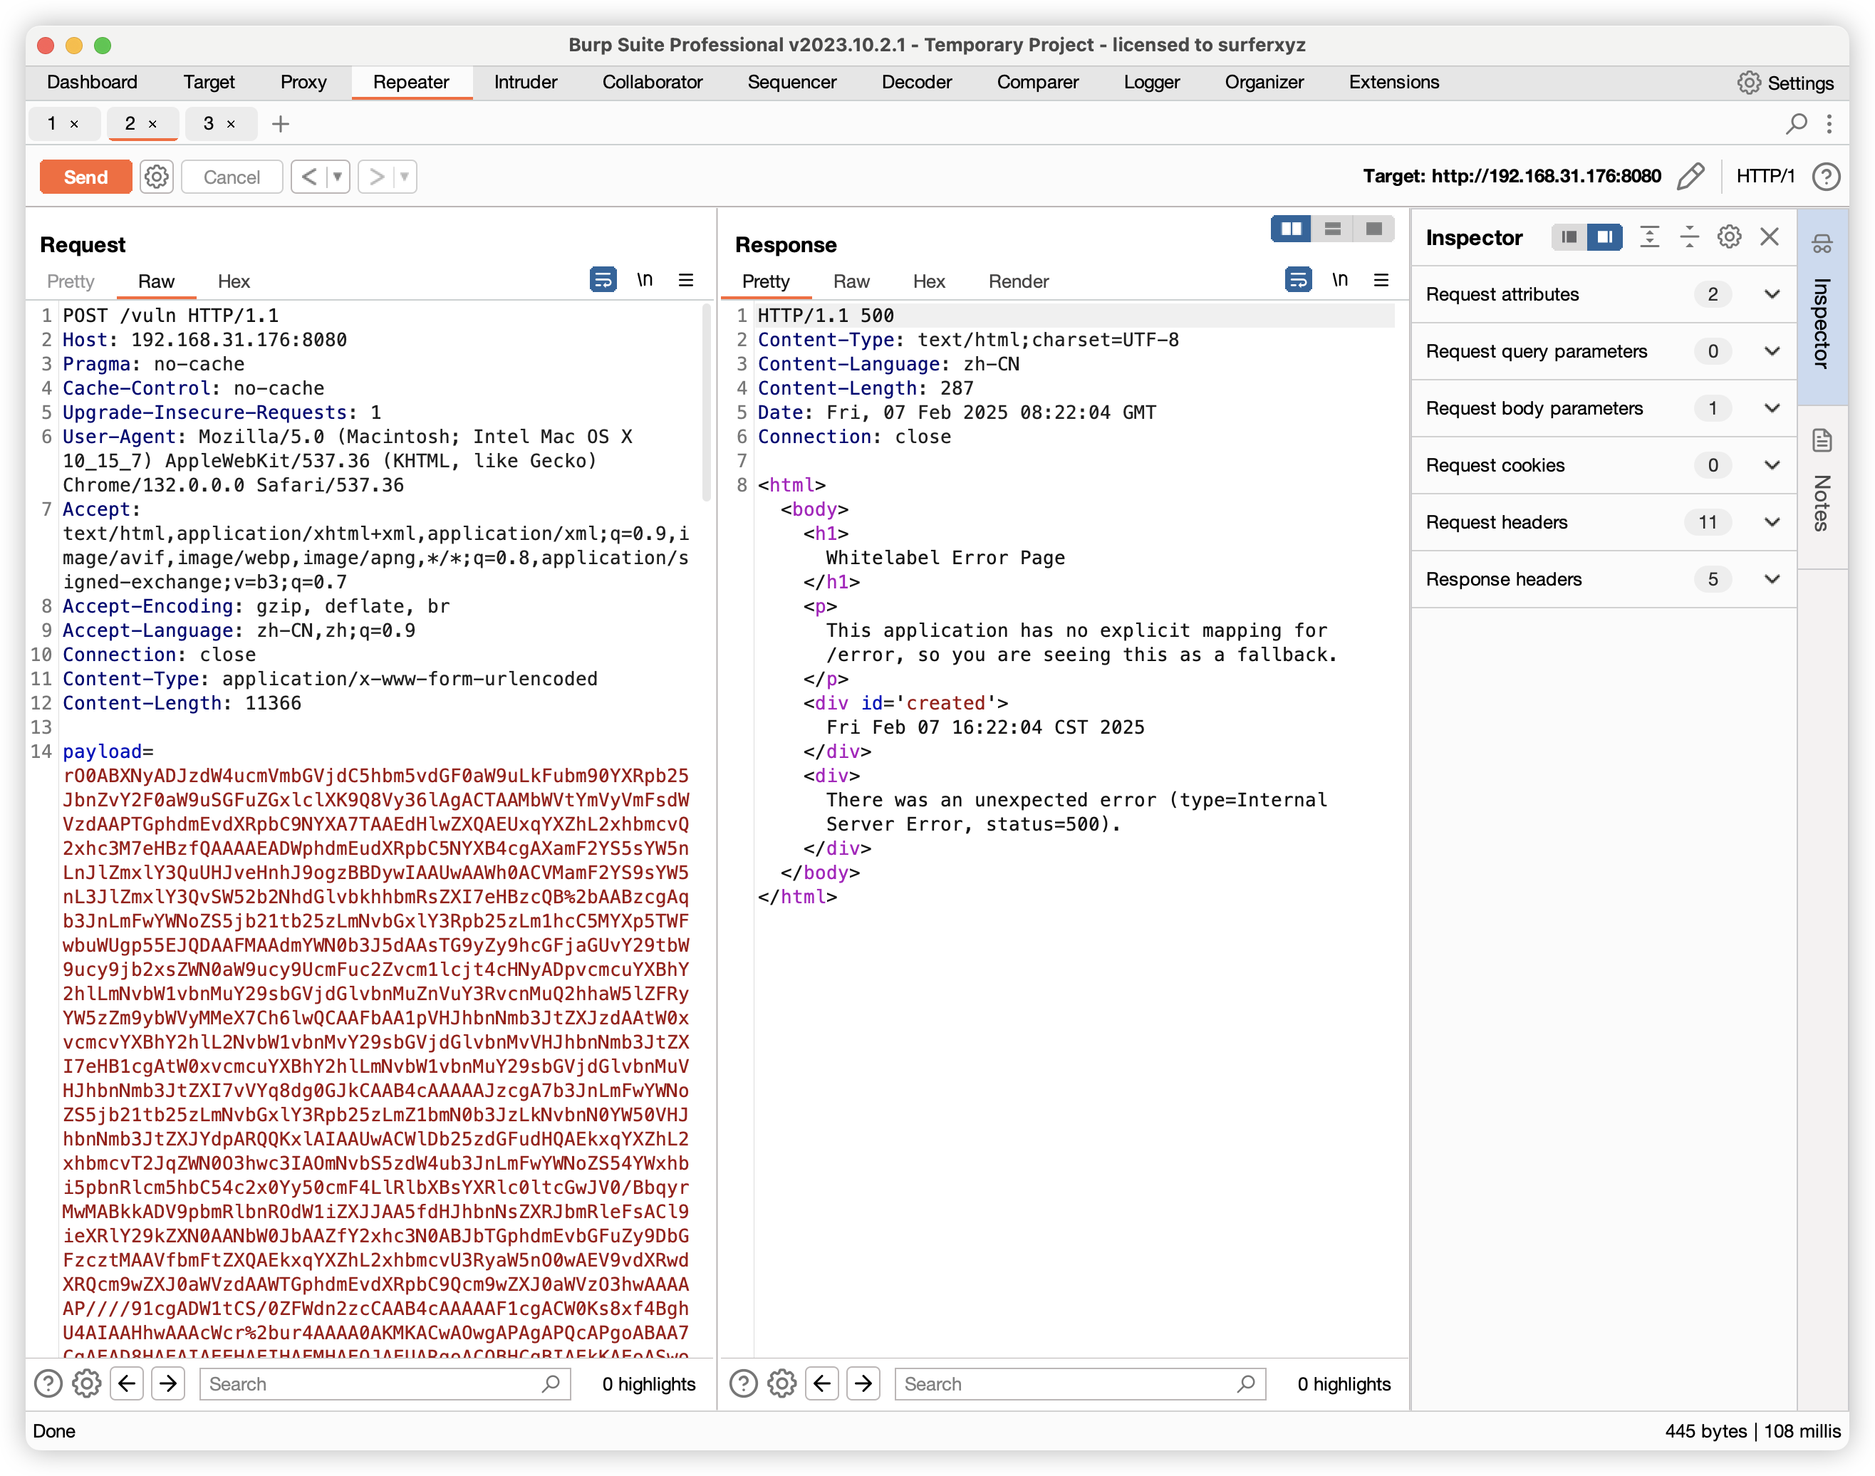This screenshot has height=1476, width=1875.
Task: Open the Decoder tab
Action: [916, 82]
